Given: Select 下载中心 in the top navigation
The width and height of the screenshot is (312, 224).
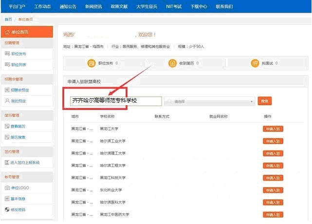Looking at the screenshot, I should pyautogui.click(x=199, y=6).
